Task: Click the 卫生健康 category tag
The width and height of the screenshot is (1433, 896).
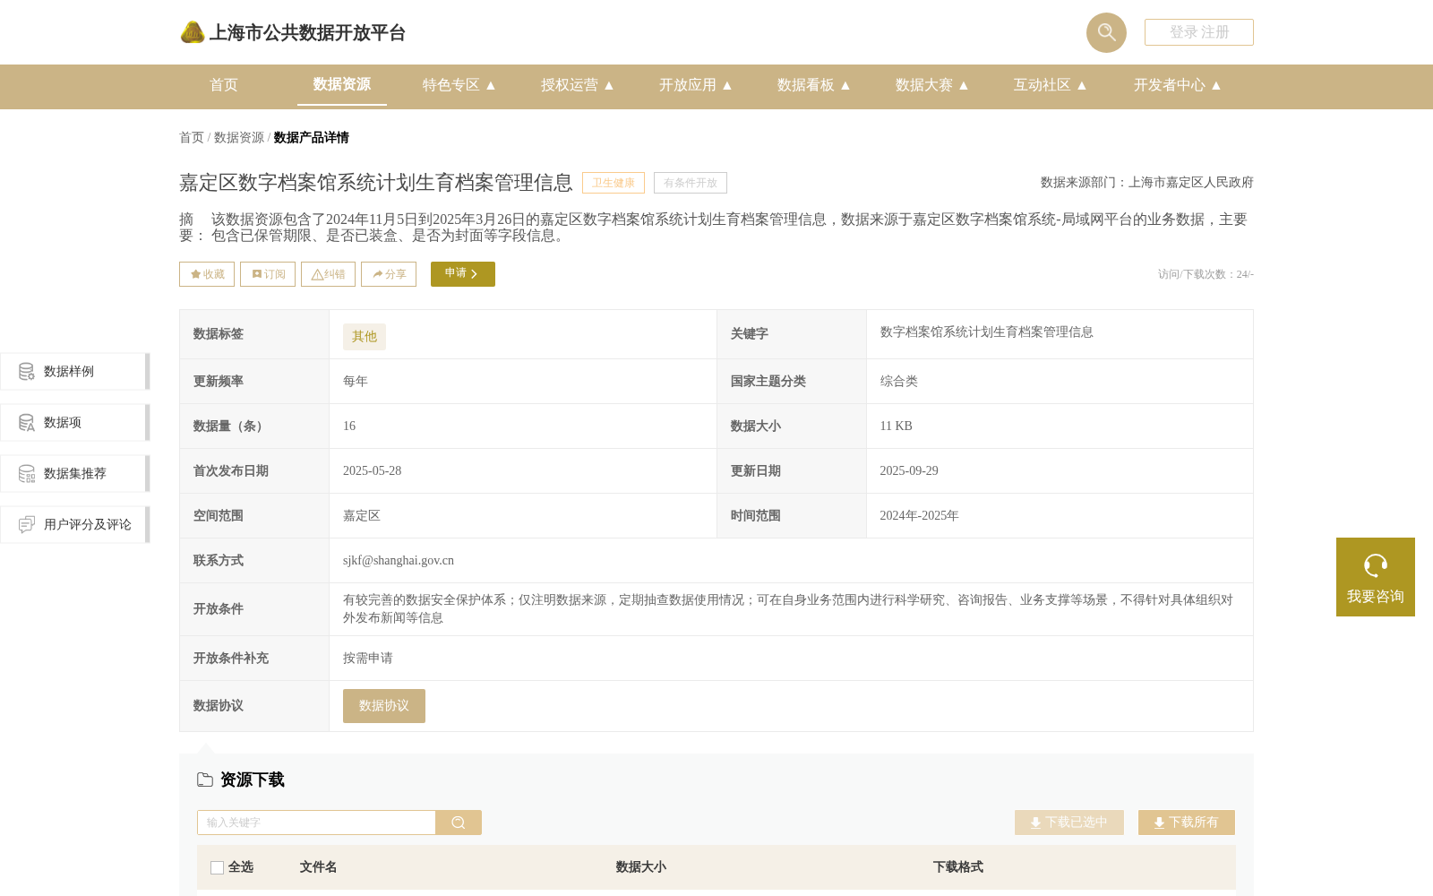Action: click(x=614, y=183)
